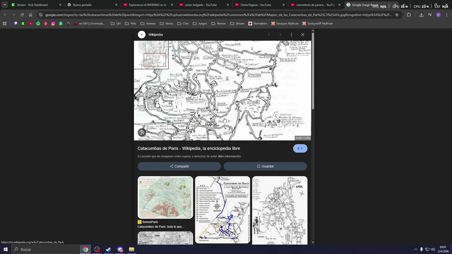Open the mi UAI Universidad bookmark
The width and height of the screenshot is (452, 254).
click(89, 23)
